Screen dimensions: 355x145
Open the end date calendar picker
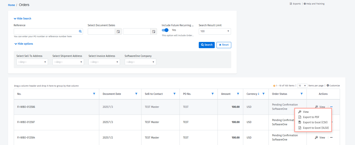tap(154, 31)
